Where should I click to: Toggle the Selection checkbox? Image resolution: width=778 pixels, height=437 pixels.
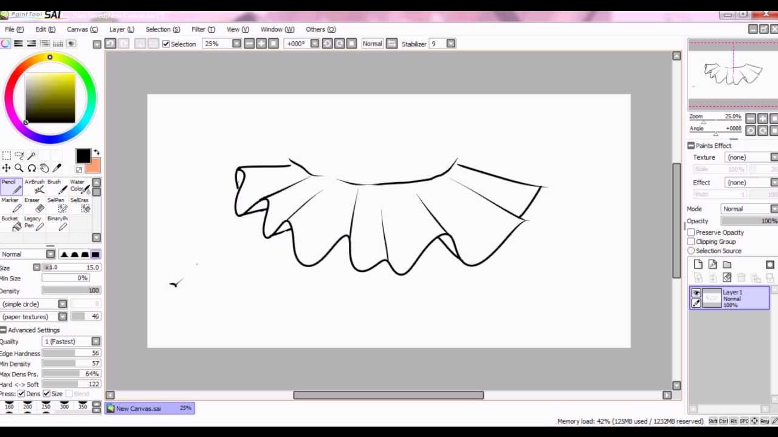(x=166, y=44)
